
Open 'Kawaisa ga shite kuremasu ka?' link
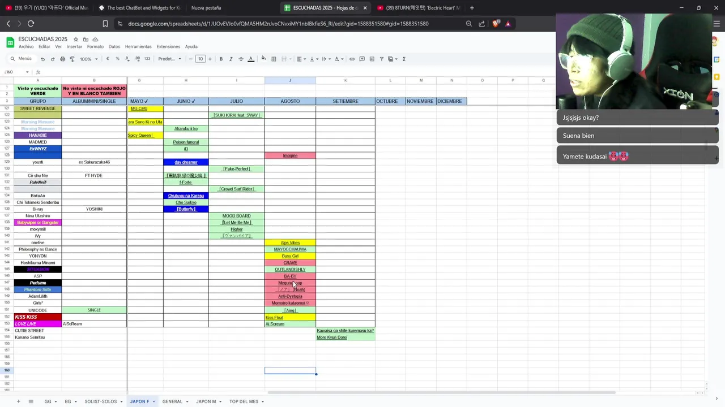[345, 331]
